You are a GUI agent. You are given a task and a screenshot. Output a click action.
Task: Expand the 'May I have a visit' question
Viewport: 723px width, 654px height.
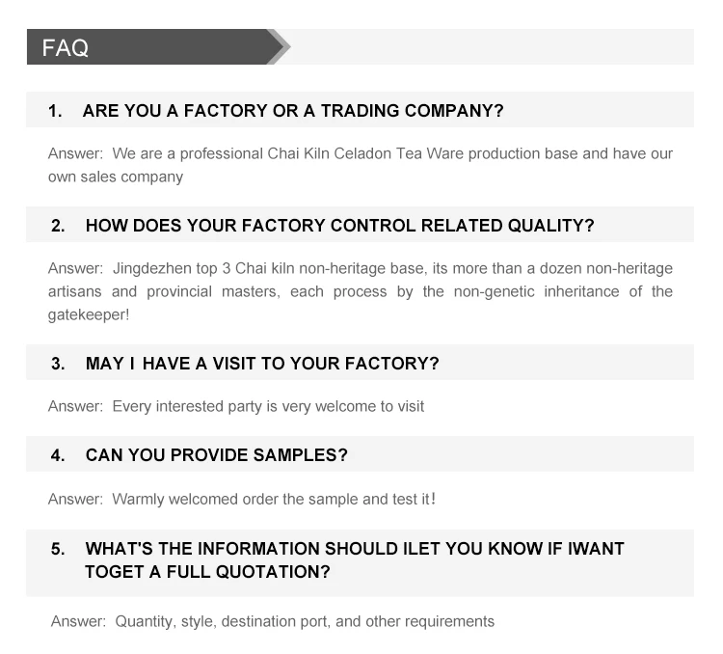(261, 364)
